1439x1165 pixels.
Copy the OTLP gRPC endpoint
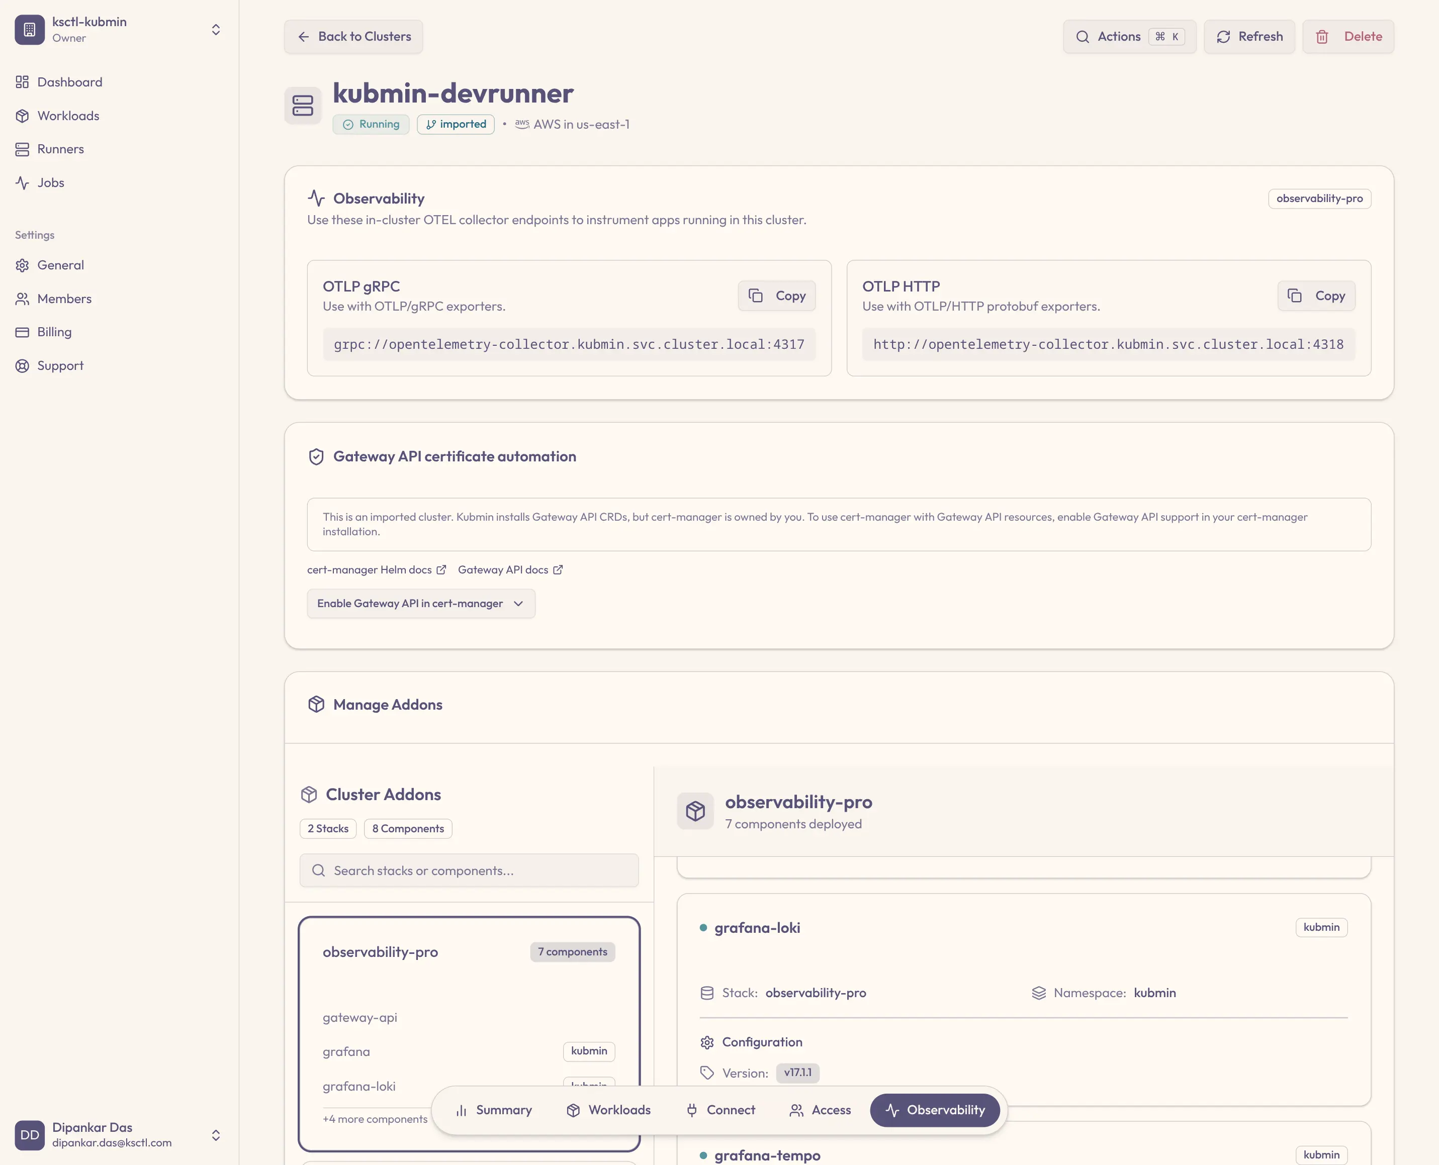point(776,296)
